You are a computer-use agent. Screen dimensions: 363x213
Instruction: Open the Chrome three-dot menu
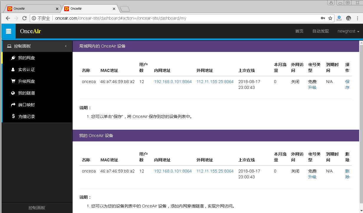(358, 18)
